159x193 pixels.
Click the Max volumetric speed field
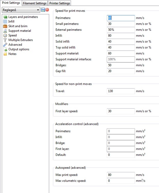tap(121, 181)
